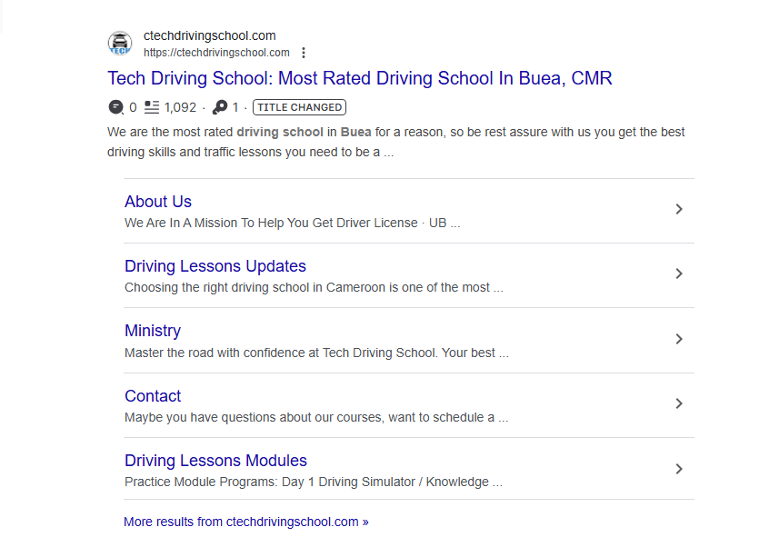Click the 1,092 word count value
Screen dimensions: 769x557
180,107
